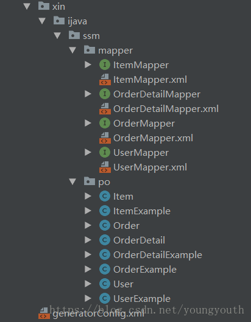Expand the OrderDetail class arrow
This screenshot has width=251, height=322.
click(88, 240)
